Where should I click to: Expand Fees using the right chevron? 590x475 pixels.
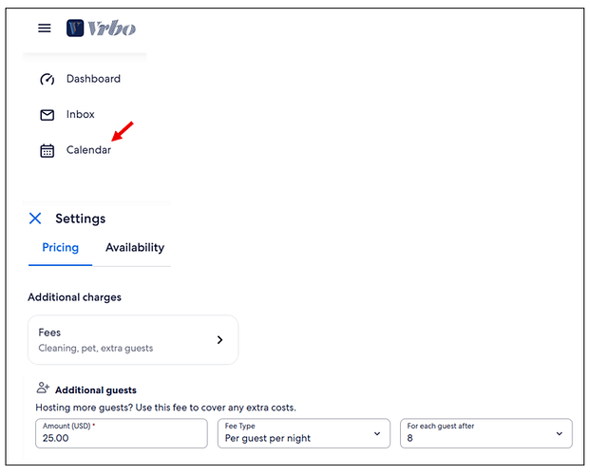219,340
